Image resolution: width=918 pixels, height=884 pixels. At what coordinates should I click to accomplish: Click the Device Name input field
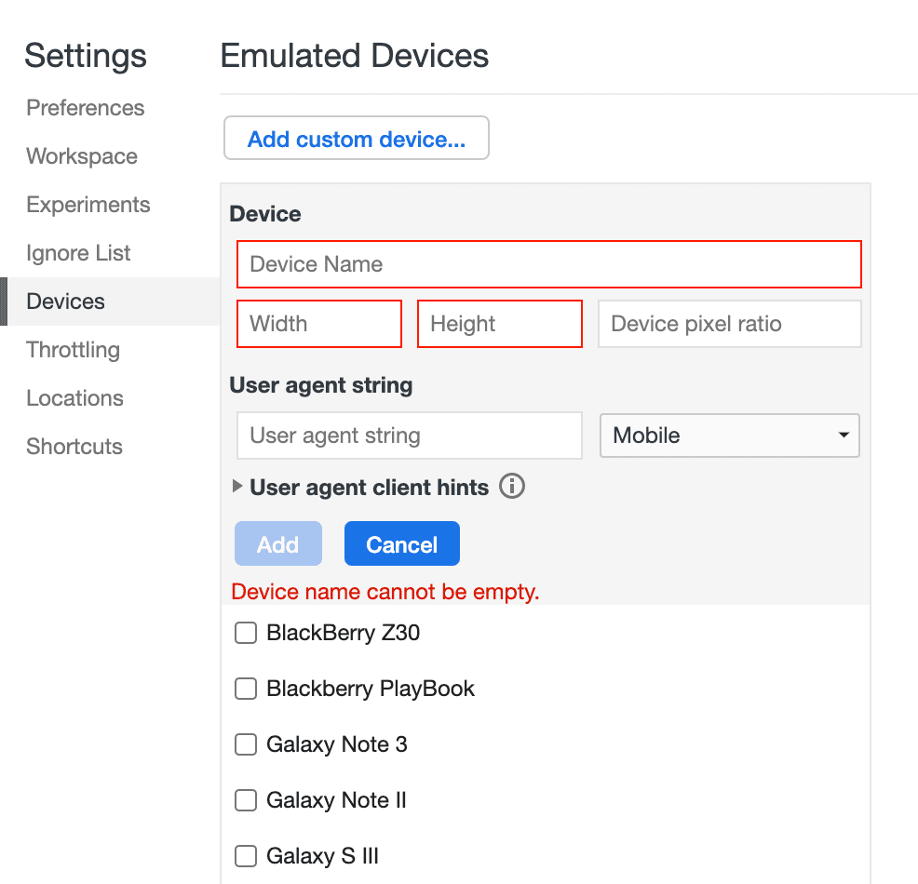(548, 264)
